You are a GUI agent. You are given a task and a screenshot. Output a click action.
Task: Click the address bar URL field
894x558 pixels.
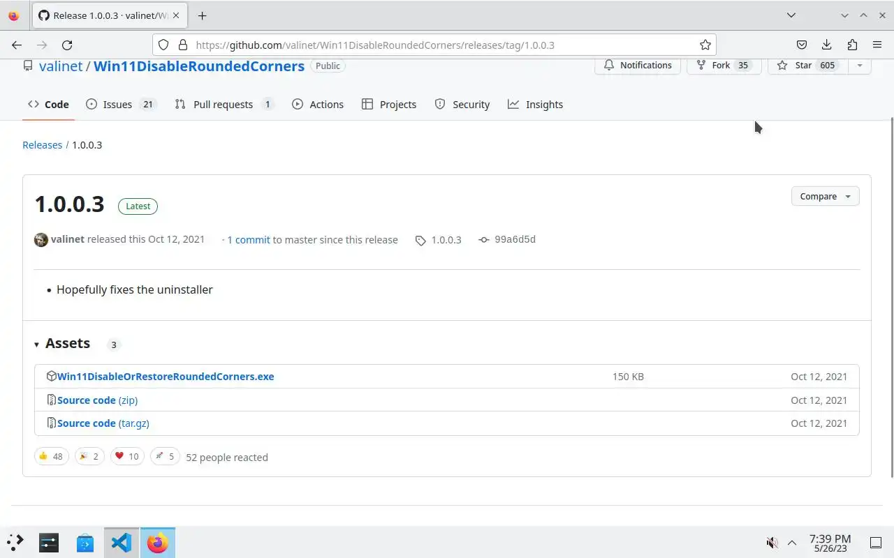433,45
